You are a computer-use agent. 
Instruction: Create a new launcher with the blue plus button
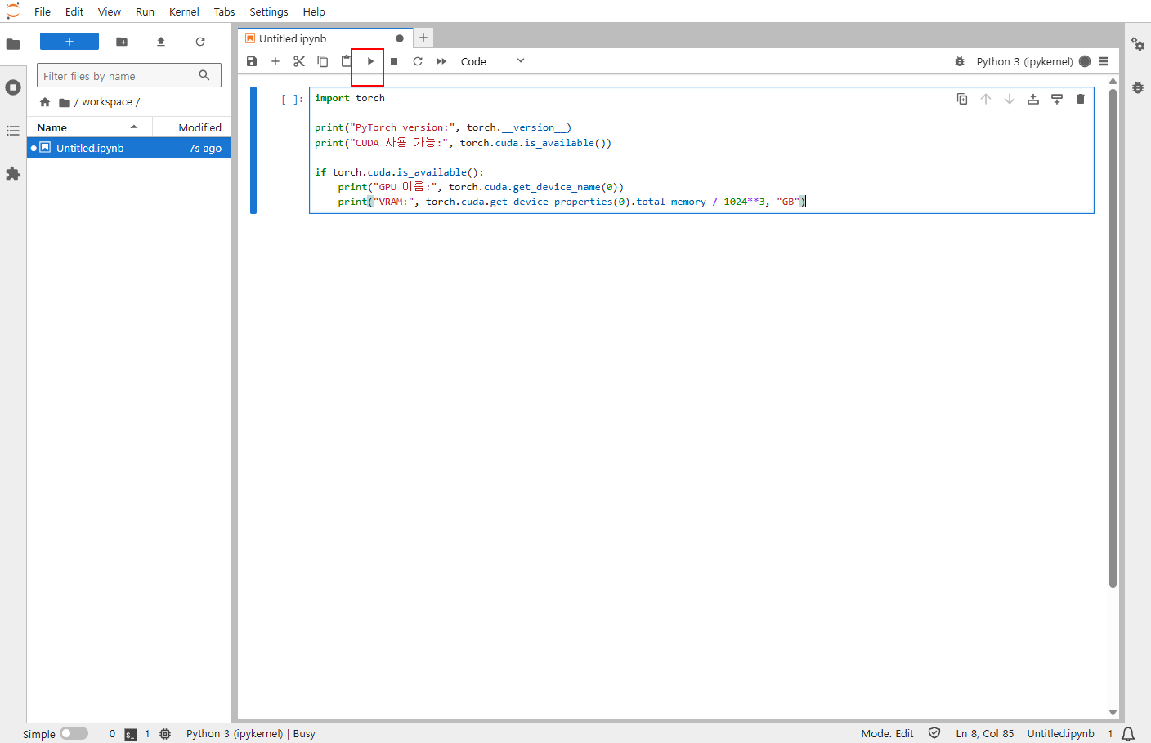coord(69,42)
